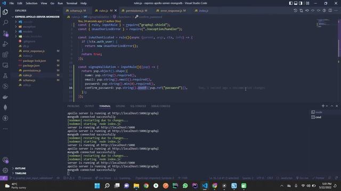This screenshot has height=191, width=341.
Task: Open the Thunder Client lightning view
Action: 5,118
